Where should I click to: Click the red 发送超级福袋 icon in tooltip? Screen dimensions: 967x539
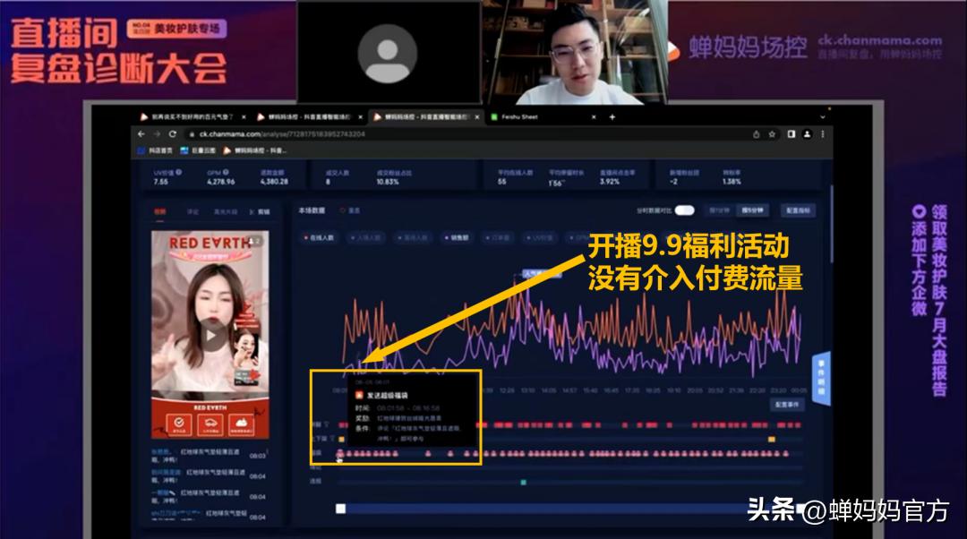[x=360, y=396]
